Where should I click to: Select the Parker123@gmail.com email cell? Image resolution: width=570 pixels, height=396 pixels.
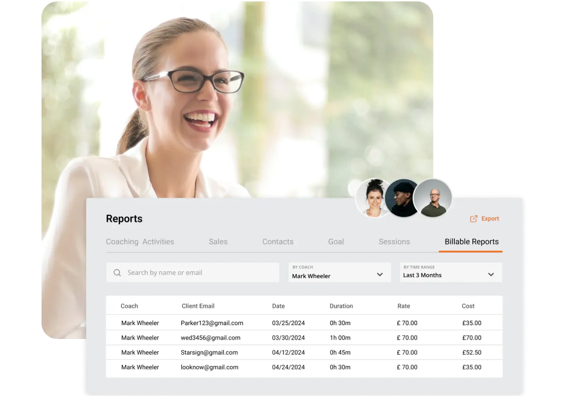pos(212,323)
